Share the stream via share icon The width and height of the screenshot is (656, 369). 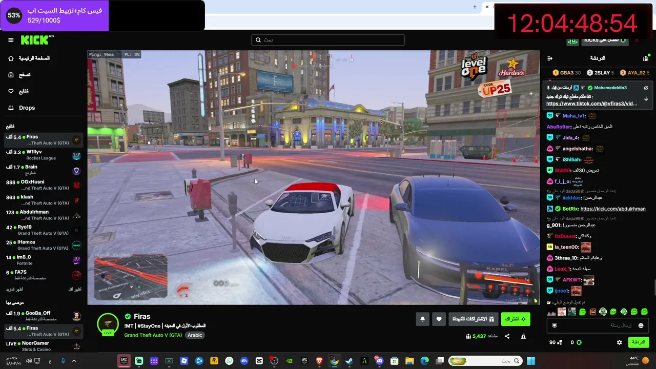pyautogui.click(x=507, y=336)
